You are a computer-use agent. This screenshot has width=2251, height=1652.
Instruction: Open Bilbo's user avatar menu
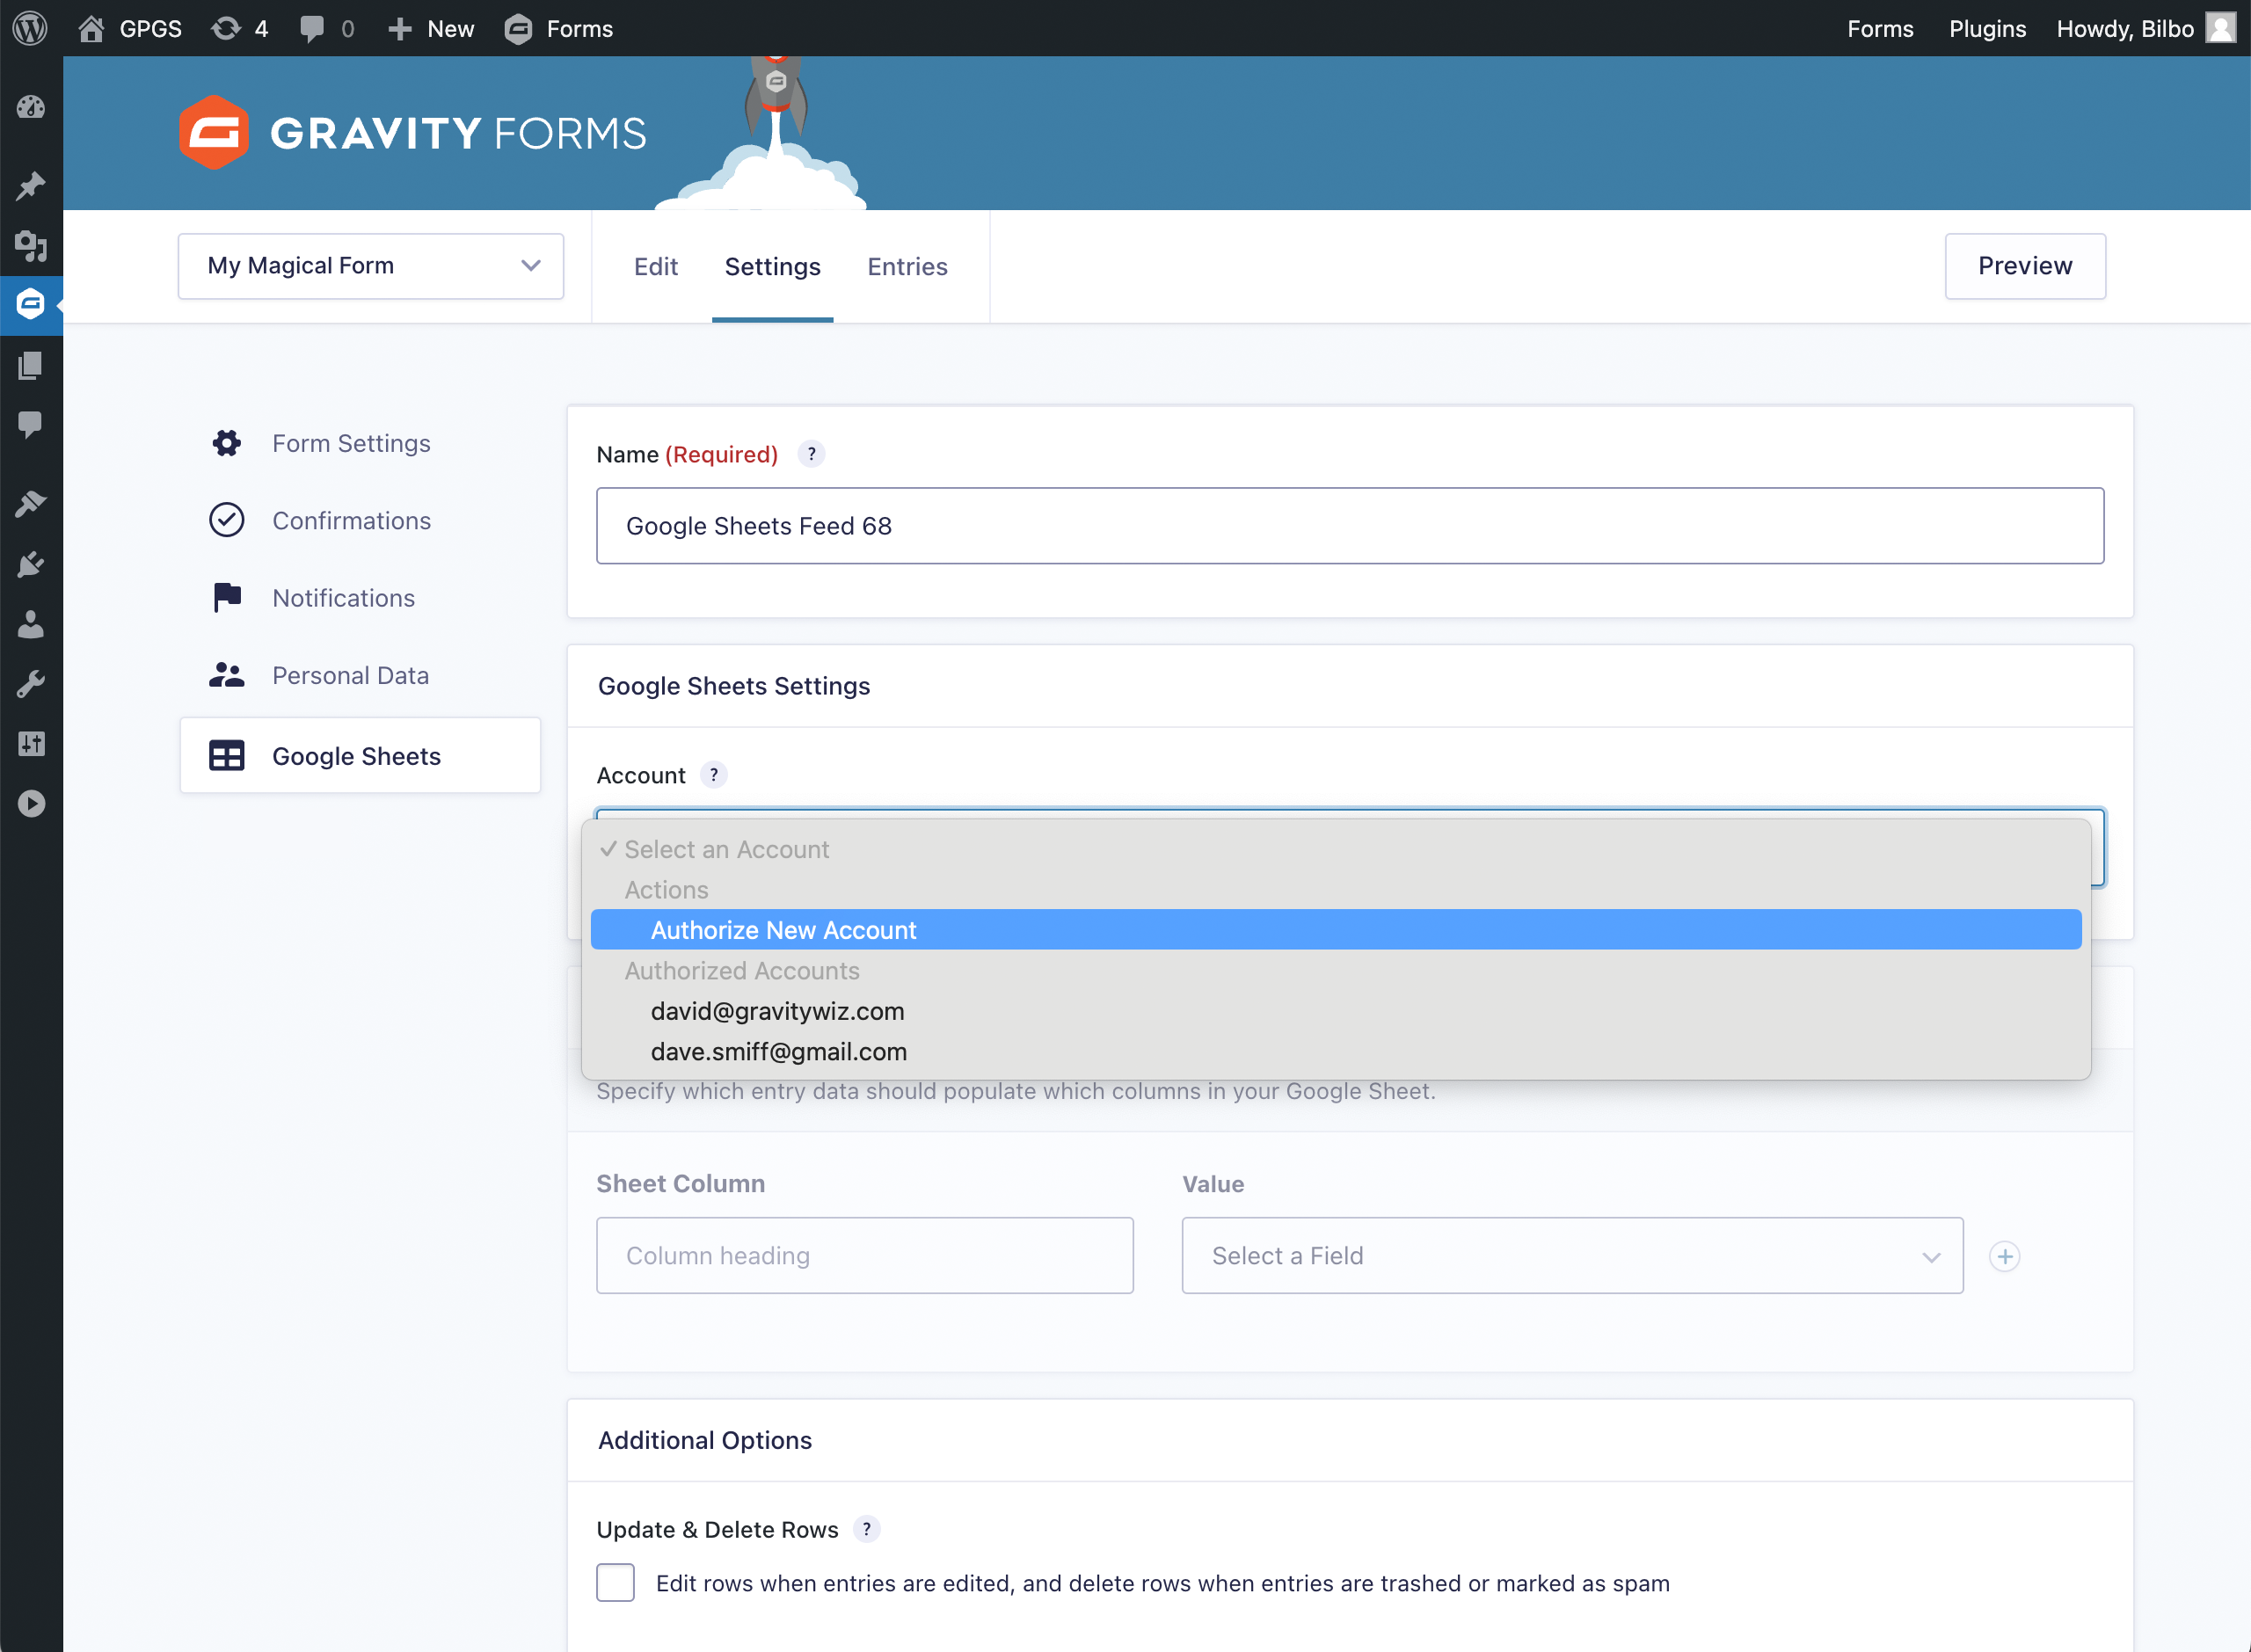click(x=2220, y=28)
